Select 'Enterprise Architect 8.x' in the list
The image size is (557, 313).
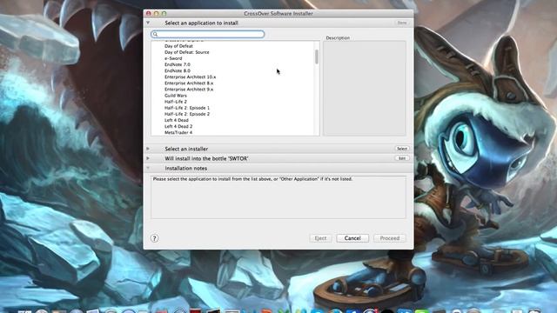point(189,83)
